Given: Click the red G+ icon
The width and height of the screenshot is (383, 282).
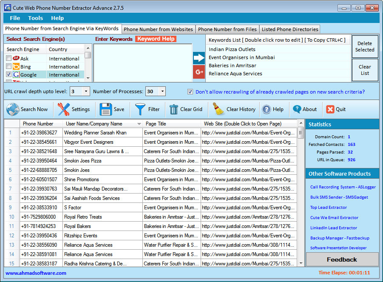Looking at the screenshot, I should pos(198,72).
